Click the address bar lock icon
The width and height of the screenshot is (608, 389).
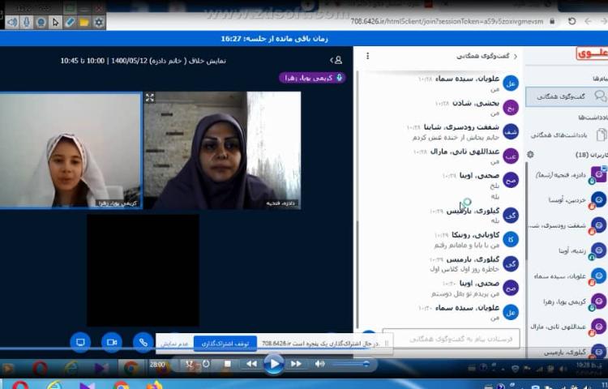(x=552, y=21)
